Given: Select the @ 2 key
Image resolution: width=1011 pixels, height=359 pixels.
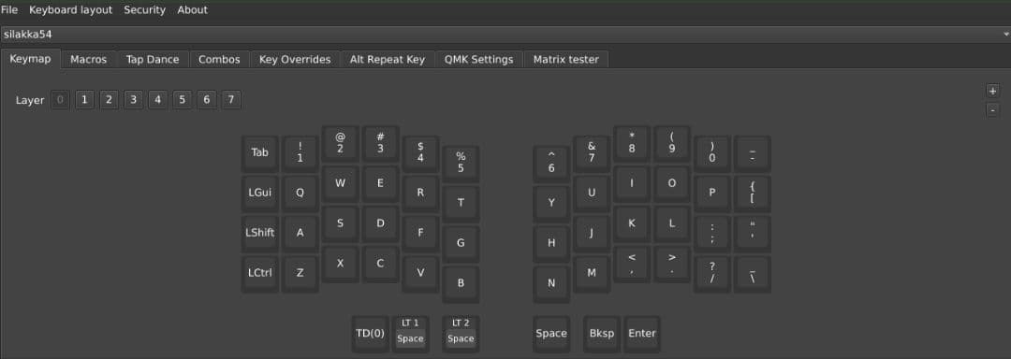Looking at the screenshot, I should point(340,143).
